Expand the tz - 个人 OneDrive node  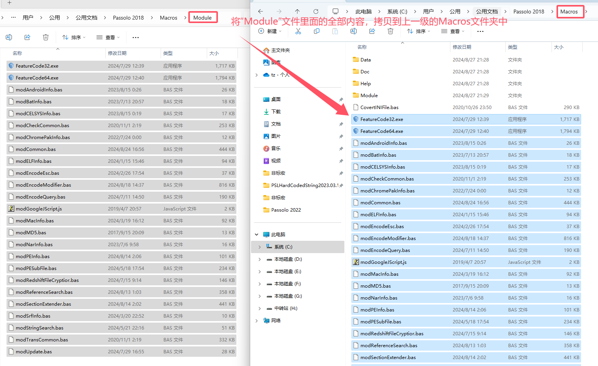(x=257, y=75)
